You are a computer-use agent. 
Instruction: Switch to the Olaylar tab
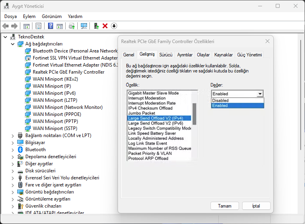[x=203, y=55]
